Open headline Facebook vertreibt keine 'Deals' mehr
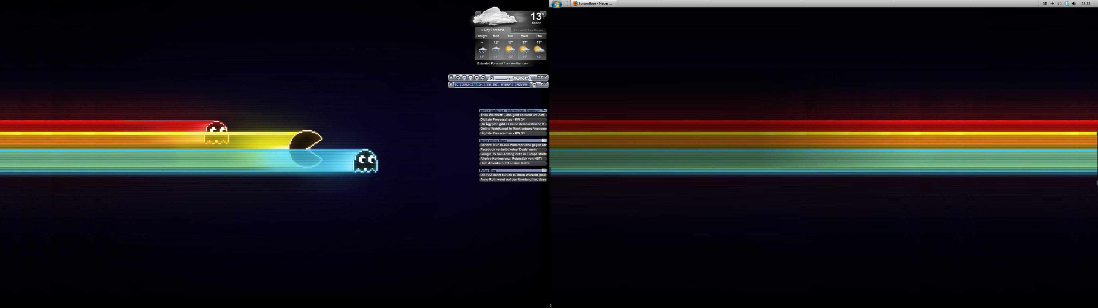 point(509,149)
